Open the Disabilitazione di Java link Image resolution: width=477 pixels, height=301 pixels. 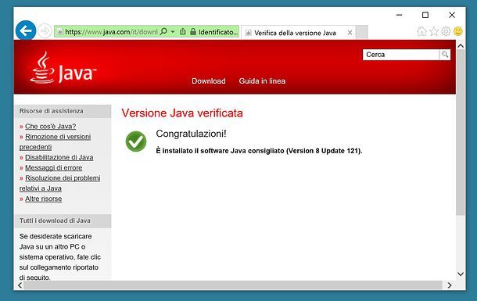(59, 157)
